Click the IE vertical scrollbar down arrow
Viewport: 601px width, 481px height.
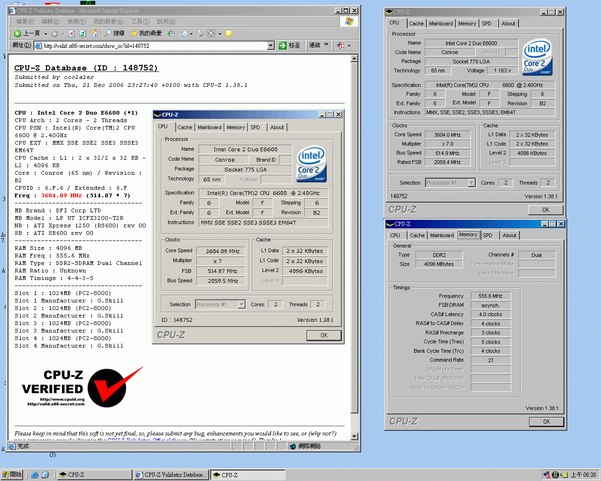(x=354, y=436)
